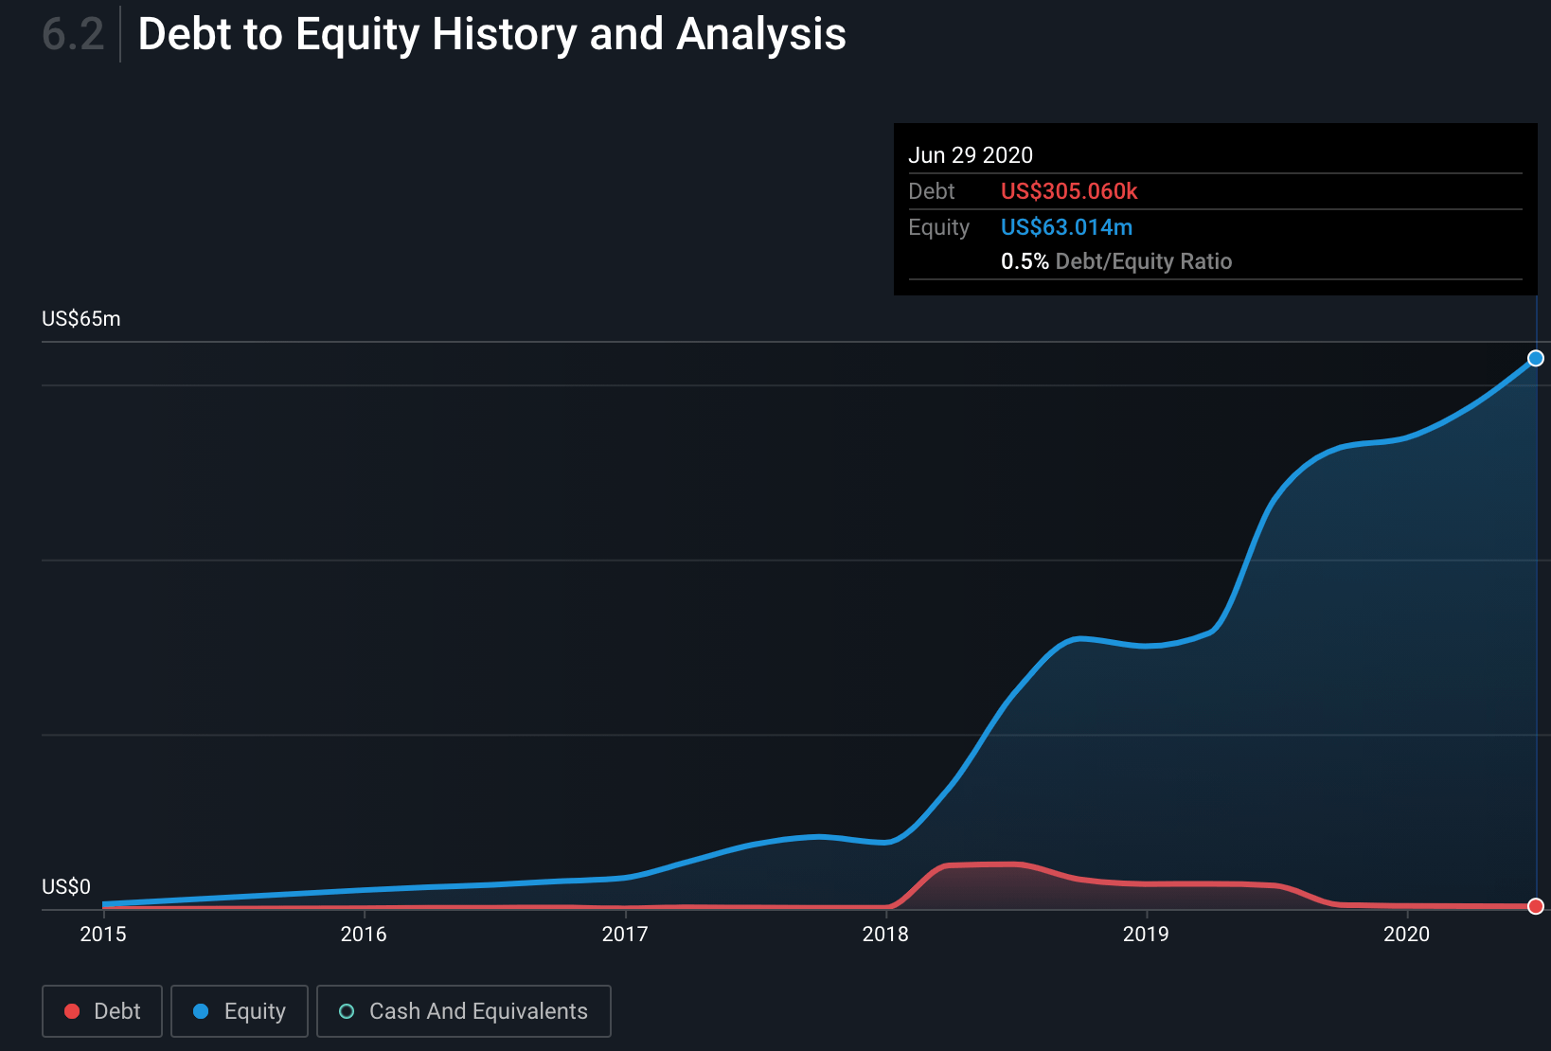The width and height of the screenshot is (1551, 1051).
Task: Toggle Cash And Equivalents series visibility
Action: pyautogui.click(x=463, y=1011)
